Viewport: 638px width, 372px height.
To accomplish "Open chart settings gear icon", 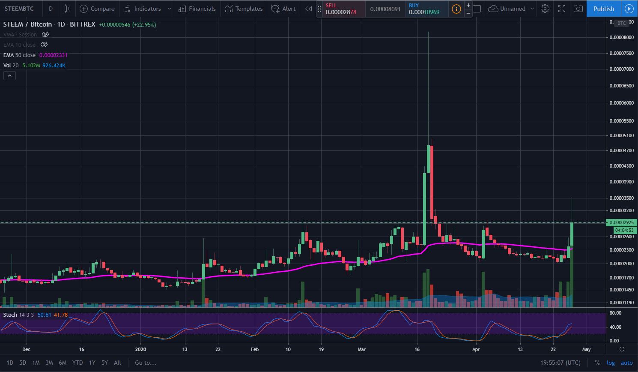I will click(545, 9).
